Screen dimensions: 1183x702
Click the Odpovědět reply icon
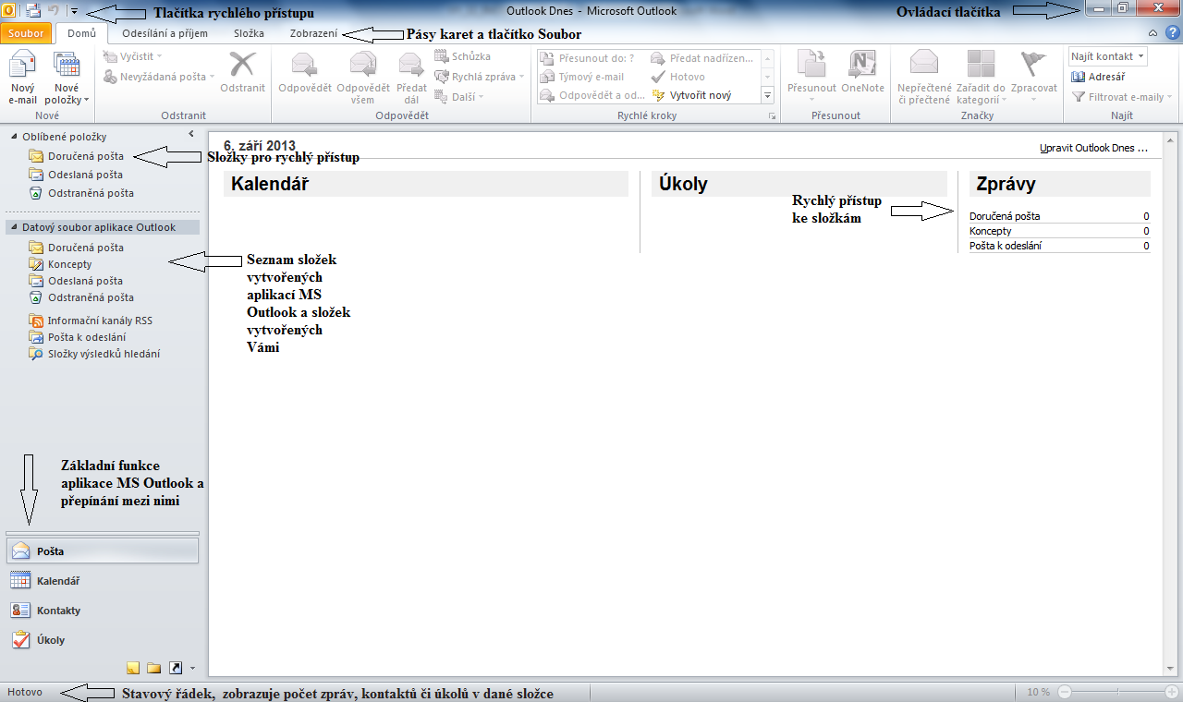pyautogui.click(x=305, y=72)
